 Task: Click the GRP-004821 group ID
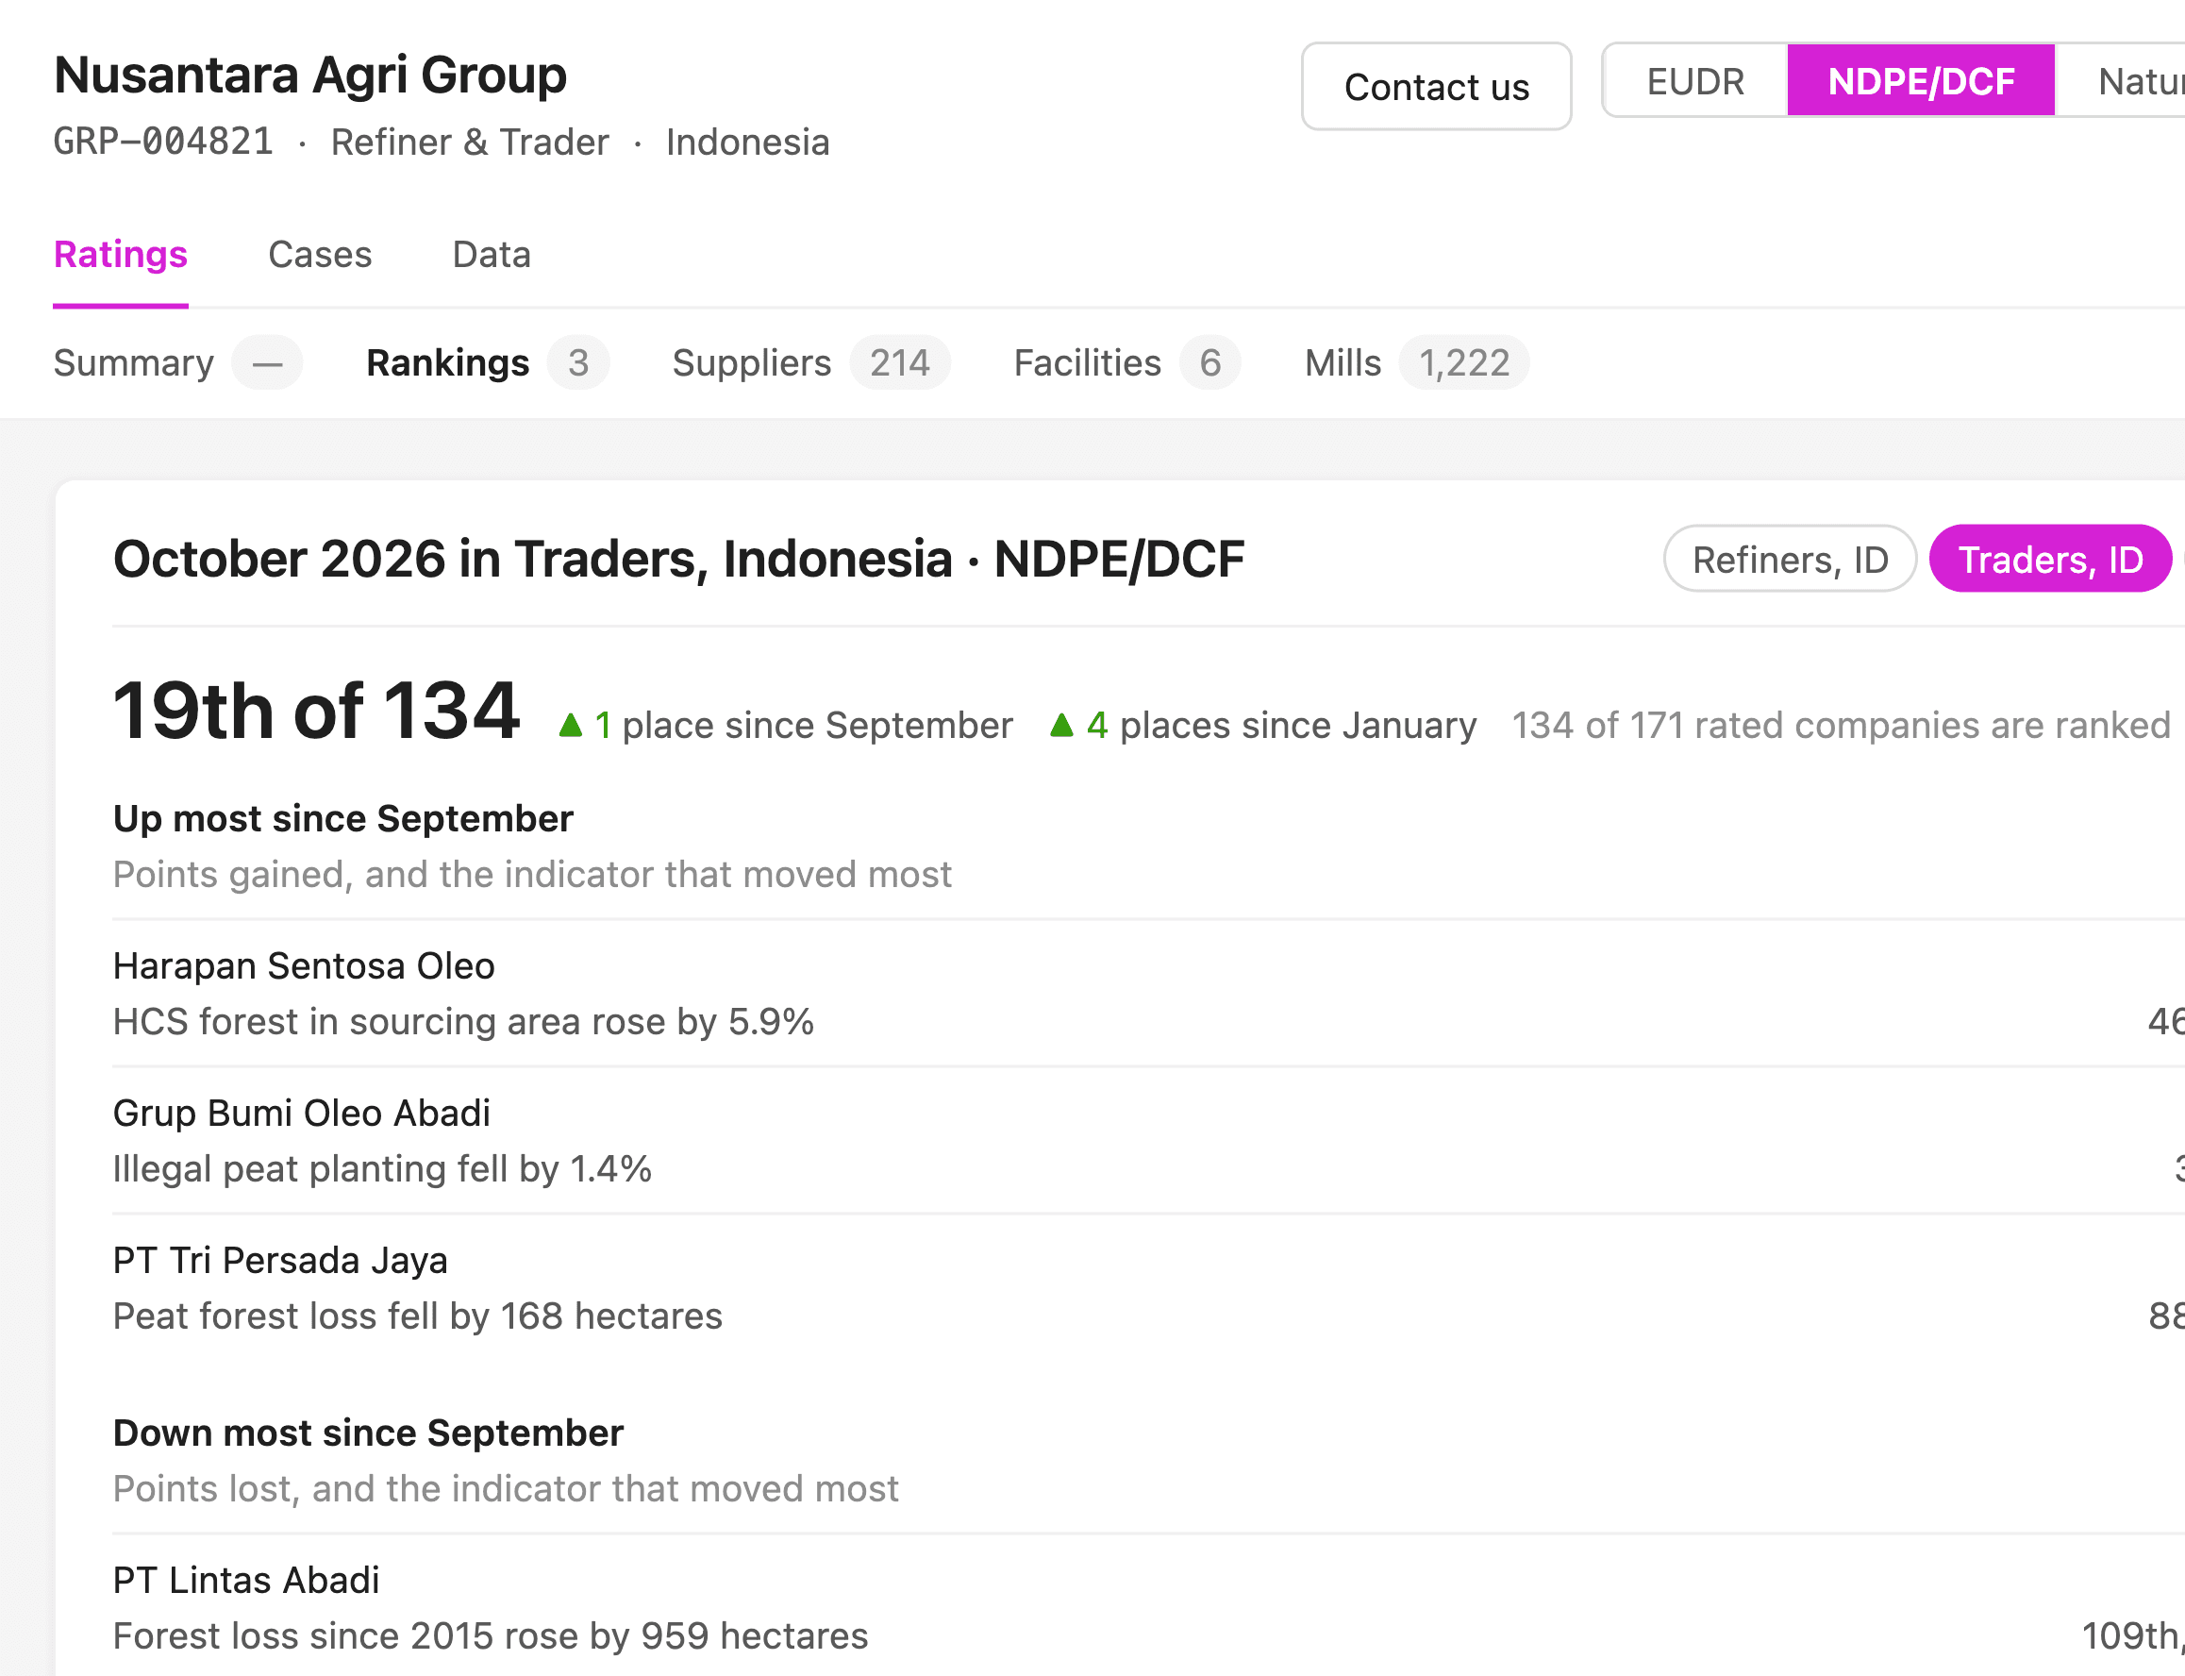163,142
